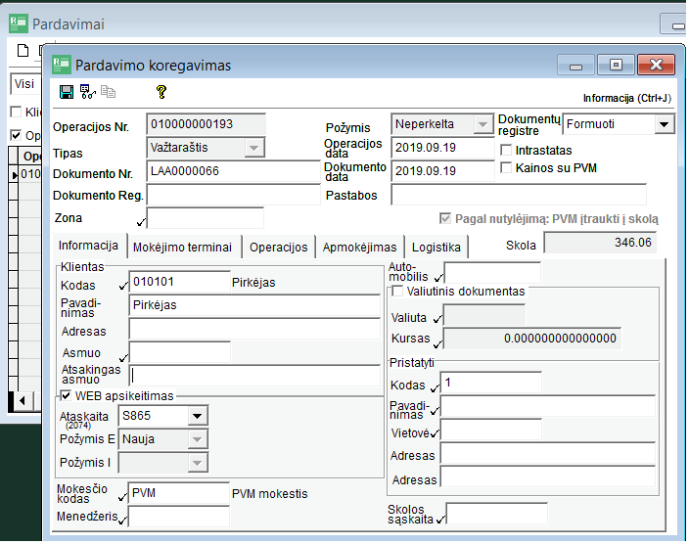Enable the Kainos su PVM checkbox

point(506,168)
